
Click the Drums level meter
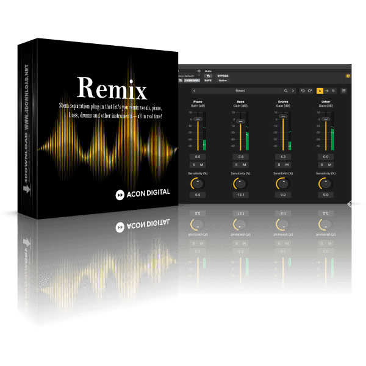click(x=290, y=131)
